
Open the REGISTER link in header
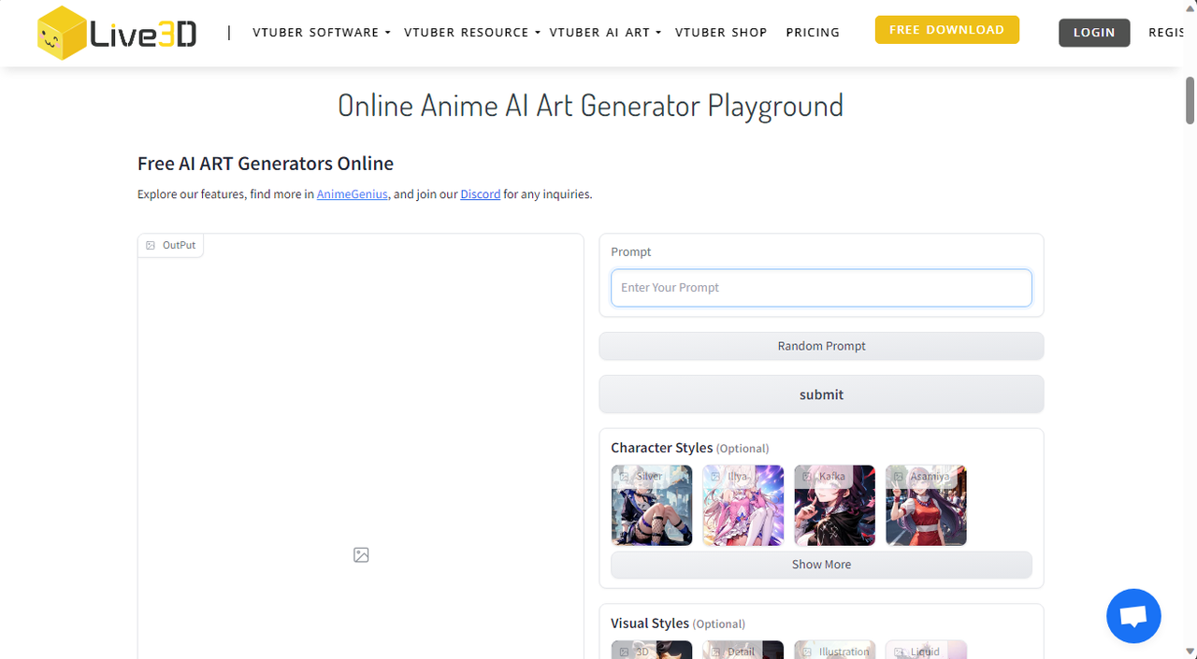click(1166, 33)
